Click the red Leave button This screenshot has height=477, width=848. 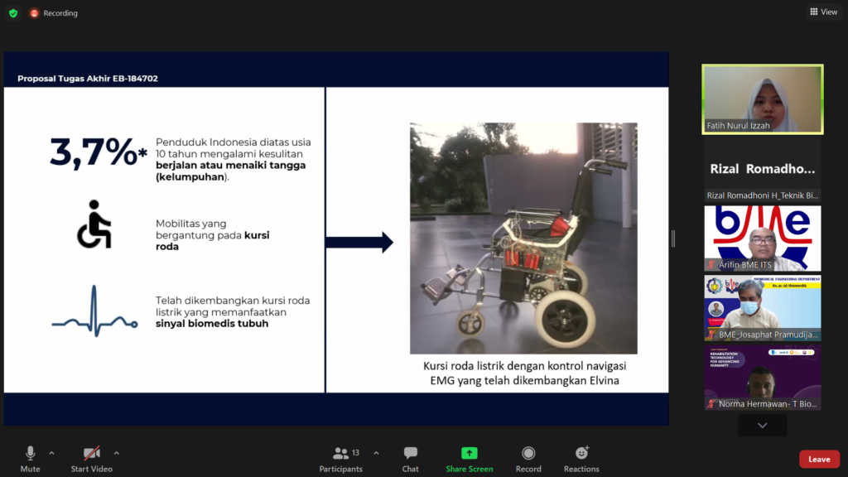[x=818, y=459]
